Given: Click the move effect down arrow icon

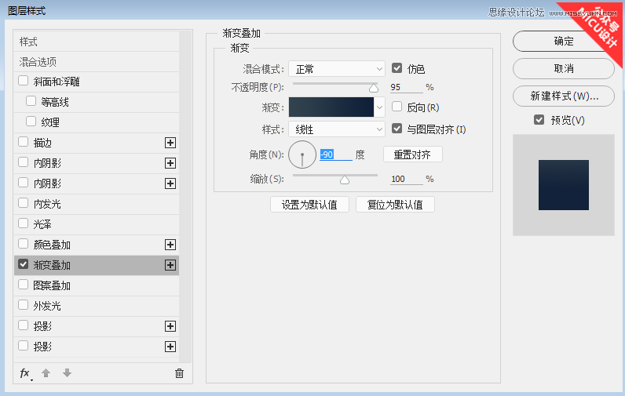Looking at the screenshot, I should (67, 373).
